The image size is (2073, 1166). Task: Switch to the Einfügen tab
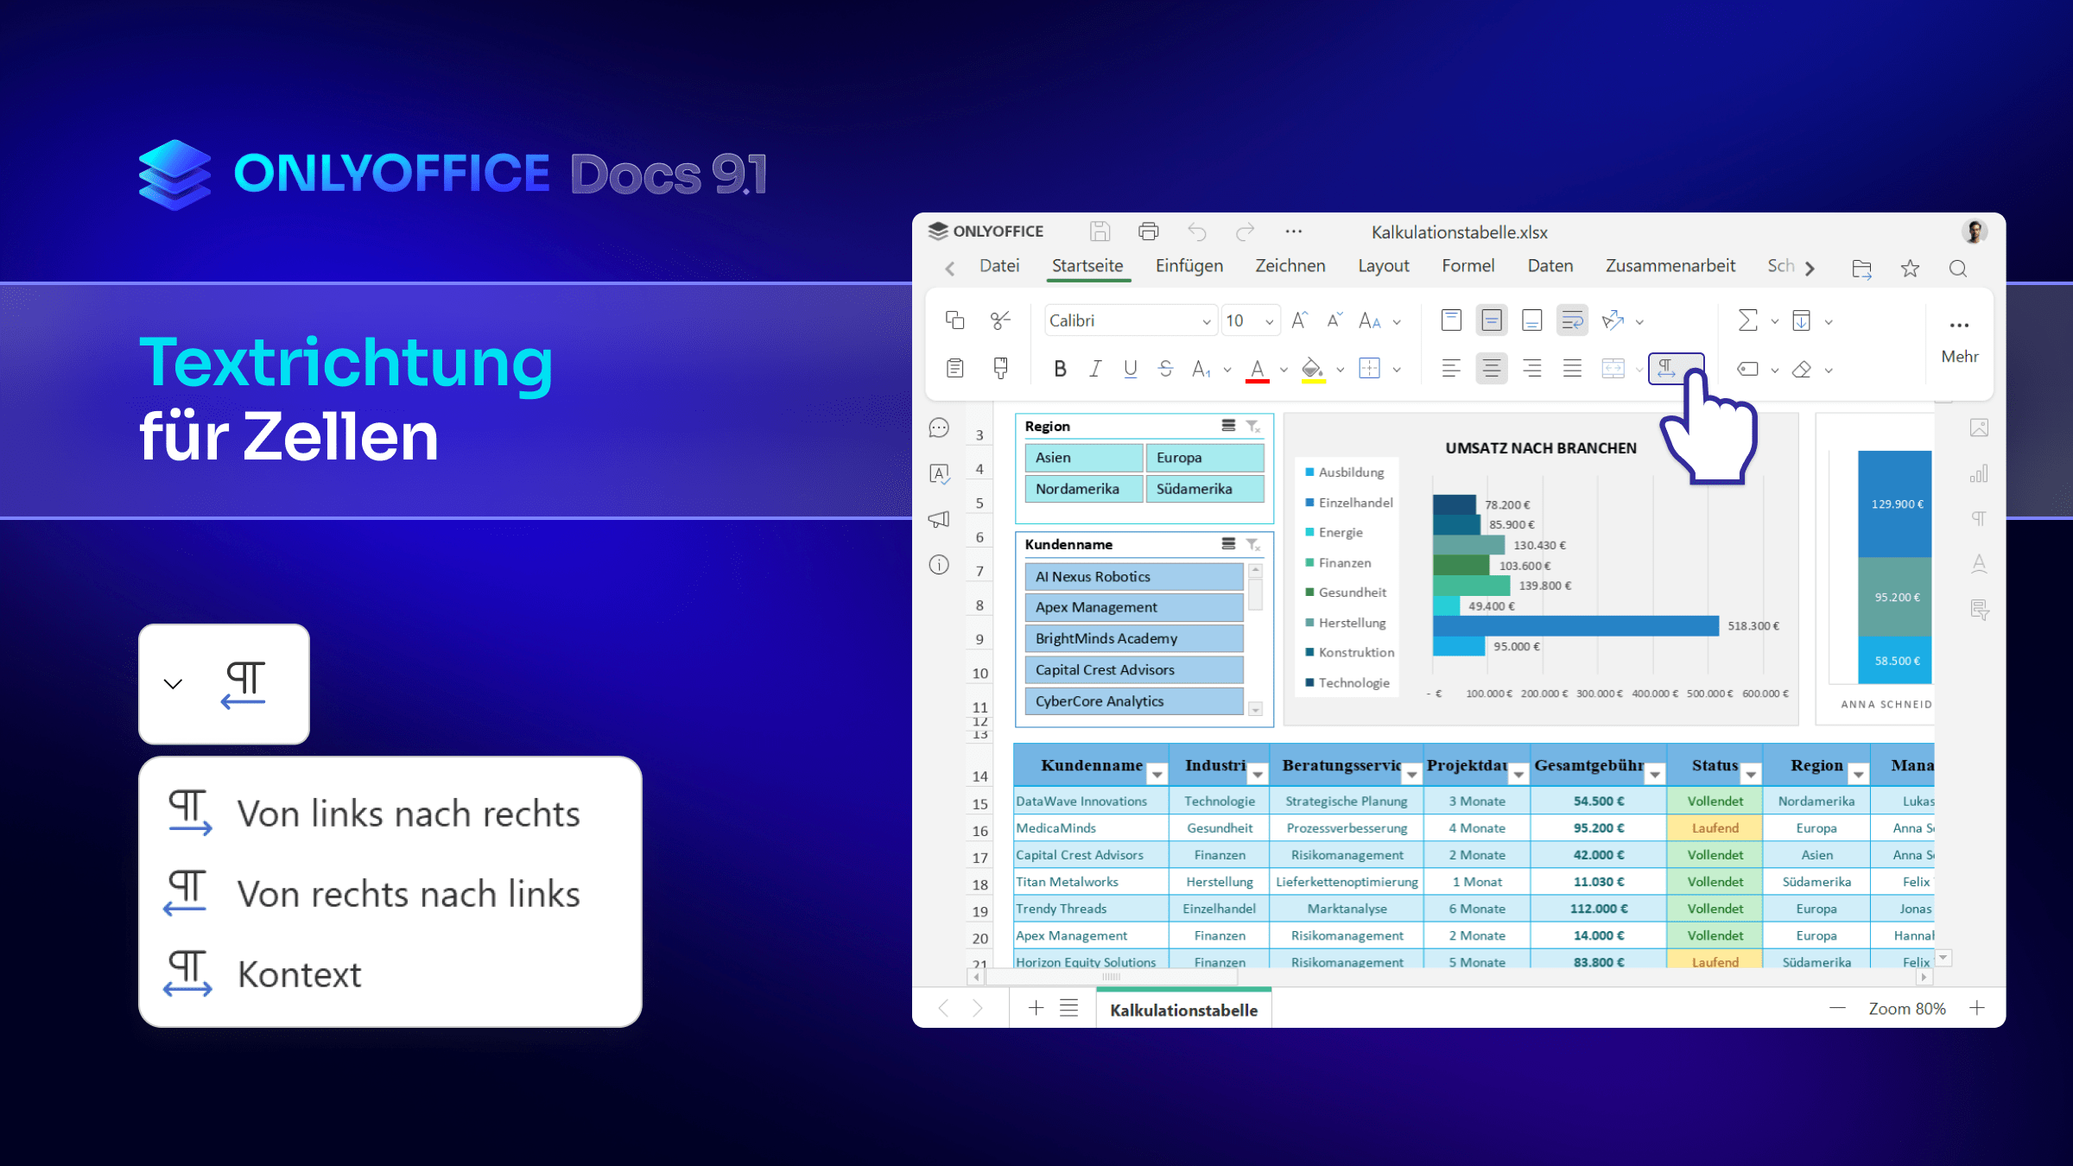(1189, 267)
